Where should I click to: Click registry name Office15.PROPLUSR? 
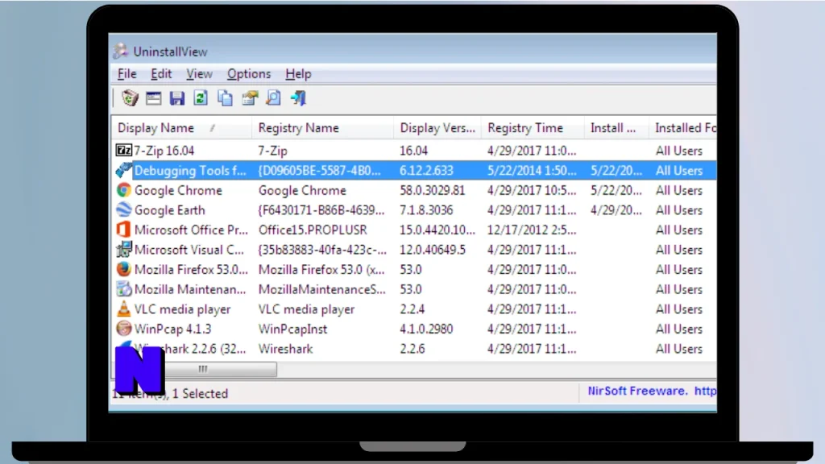click(x=313, y=230)
